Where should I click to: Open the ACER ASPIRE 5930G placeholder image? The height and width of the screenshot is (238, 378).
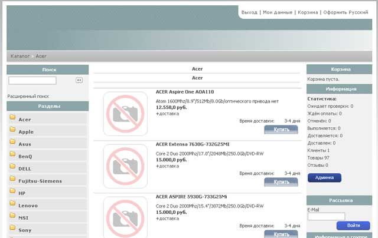tap(125, 217)
